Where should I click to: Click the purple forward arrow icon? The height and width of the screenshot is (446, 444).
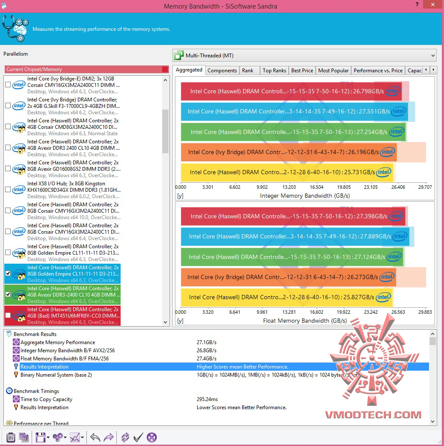109,437
